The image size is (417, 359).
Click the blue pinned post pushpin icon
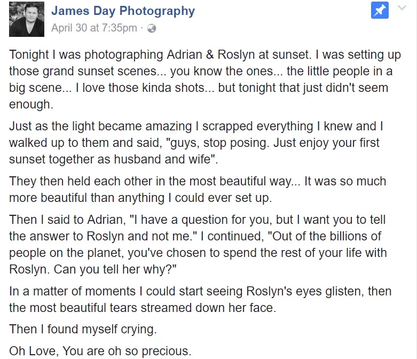coord(380,10)
